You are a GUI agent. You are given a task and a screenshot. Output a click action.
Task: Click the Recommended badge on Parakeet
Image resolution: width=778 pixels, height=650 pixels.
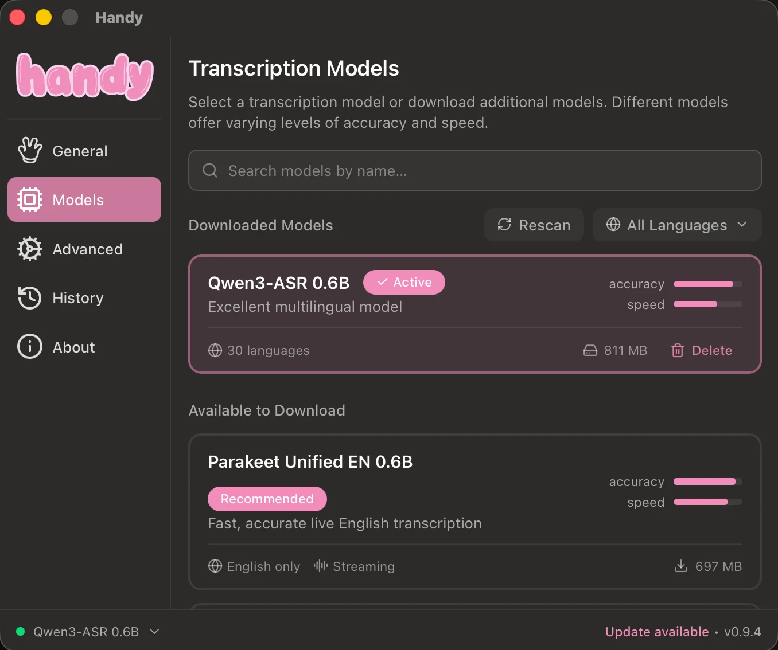pyautogui.click(x=267, y=499)
